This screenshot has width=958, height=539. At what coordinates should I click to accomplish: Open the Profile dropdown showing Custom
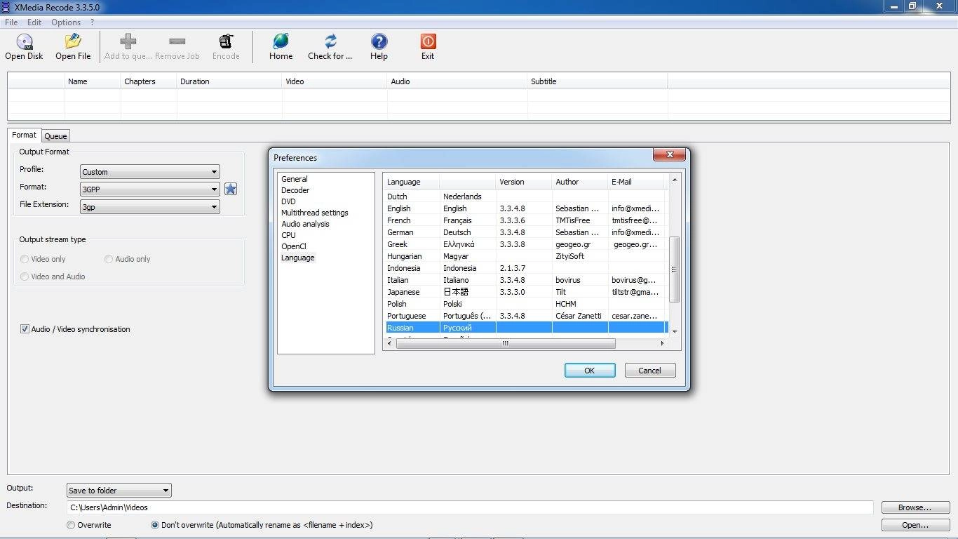coord(149,172)
